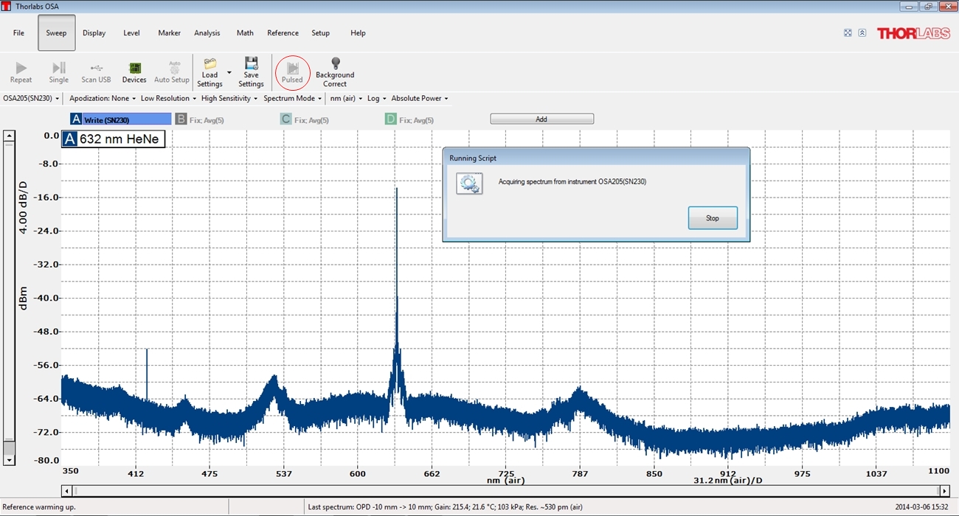Click the Save Settings disk icon
Screen dimensions: 959x516
tap(251, 64)
